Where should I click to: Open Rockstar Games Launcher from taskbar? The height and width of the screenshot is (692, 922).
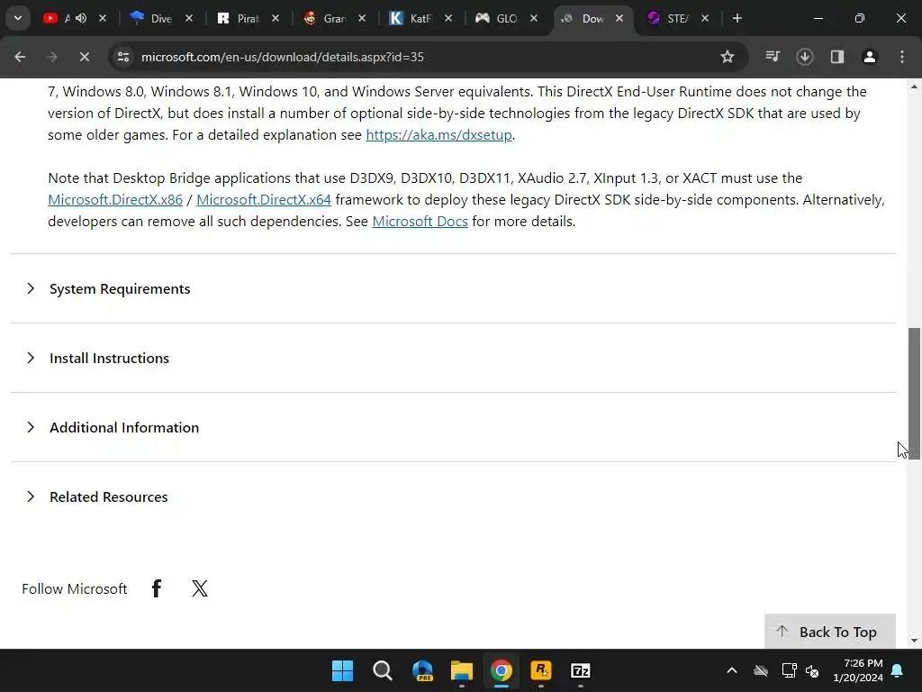pos(541,670)
